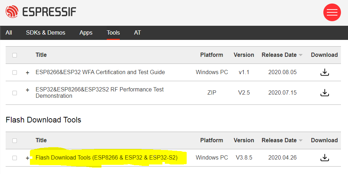The image size is (348, 174).
Task: Open the red hamburger menu
Action: click(x=332, y=12)
